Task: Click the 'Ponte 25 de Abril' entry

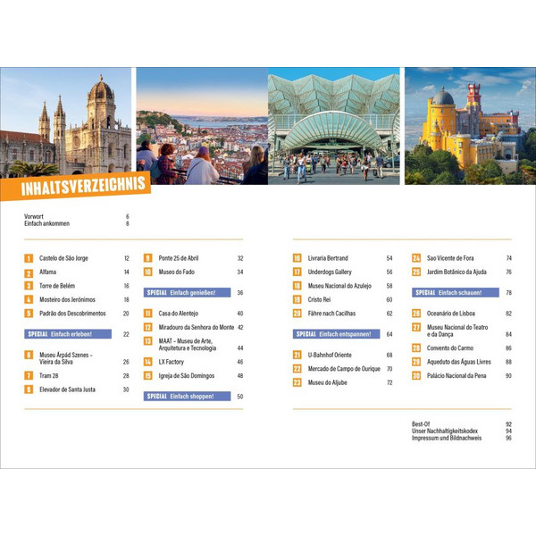Action: (179, 258)
